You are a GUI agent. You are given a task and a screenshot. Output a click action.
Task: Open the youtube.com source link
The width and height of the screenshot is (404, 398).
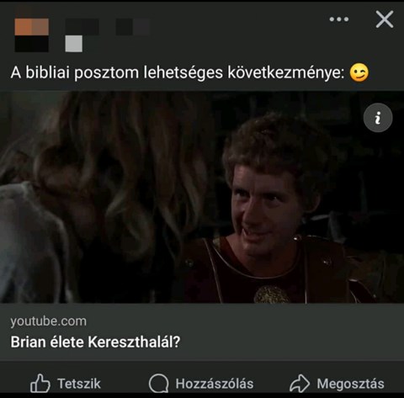click(49, 321)
